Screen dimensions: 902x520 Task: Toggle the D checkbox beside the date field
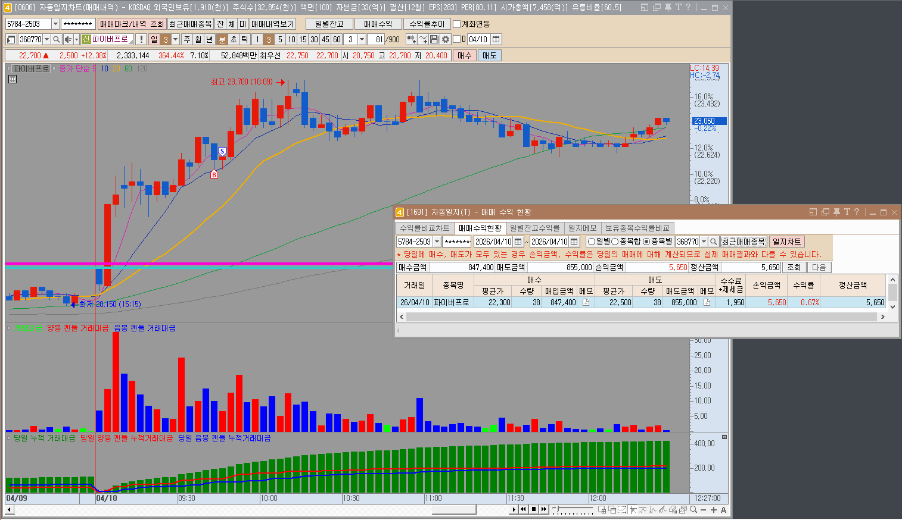click(x=457, y=39)
